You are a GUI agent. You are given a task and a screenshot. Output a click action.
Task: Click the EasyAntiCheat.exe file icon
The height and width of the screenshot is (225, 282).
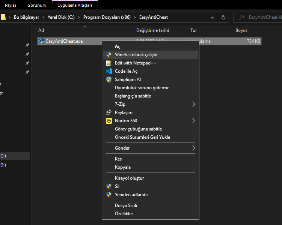(x=42, y=41)
